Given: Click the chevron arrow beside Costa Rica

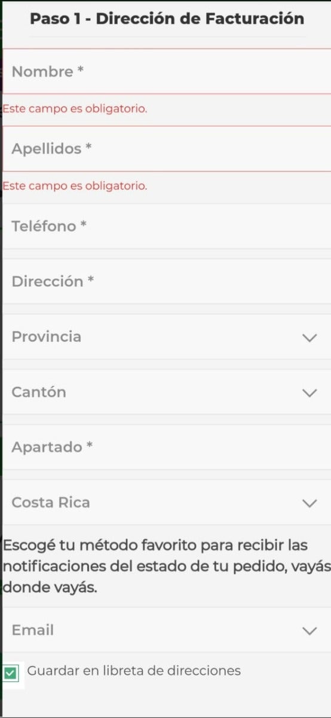Looking at the screenshot, I should 309,503.
